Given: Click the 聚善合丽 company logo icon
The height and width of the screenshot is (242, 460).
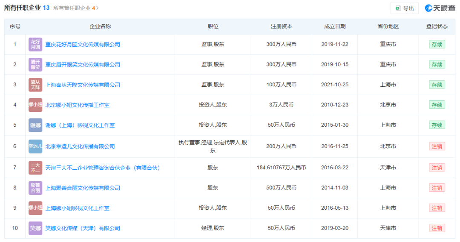Looking at the screenshot, I should tap(35, 188).
